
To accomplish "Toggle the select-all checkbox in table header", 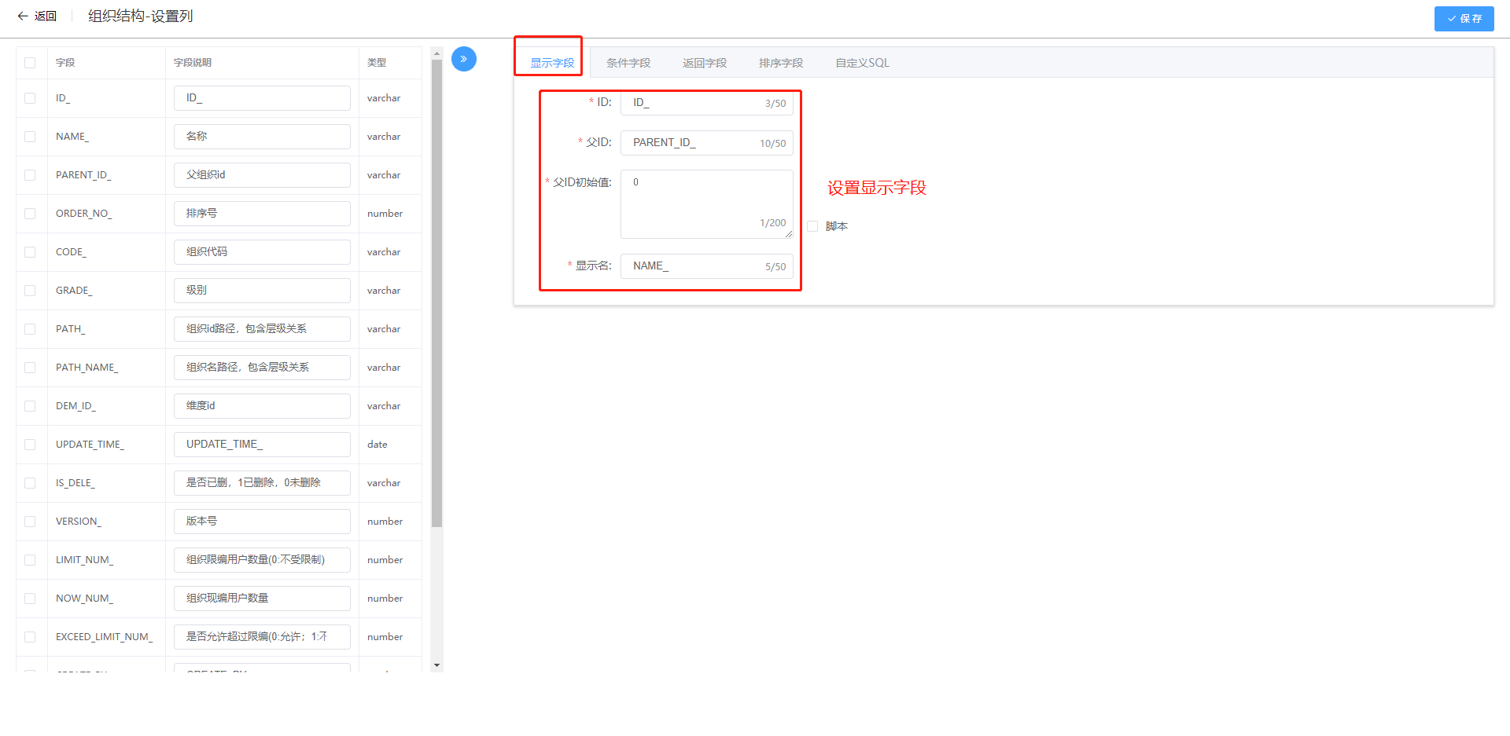I will [30, 63].
